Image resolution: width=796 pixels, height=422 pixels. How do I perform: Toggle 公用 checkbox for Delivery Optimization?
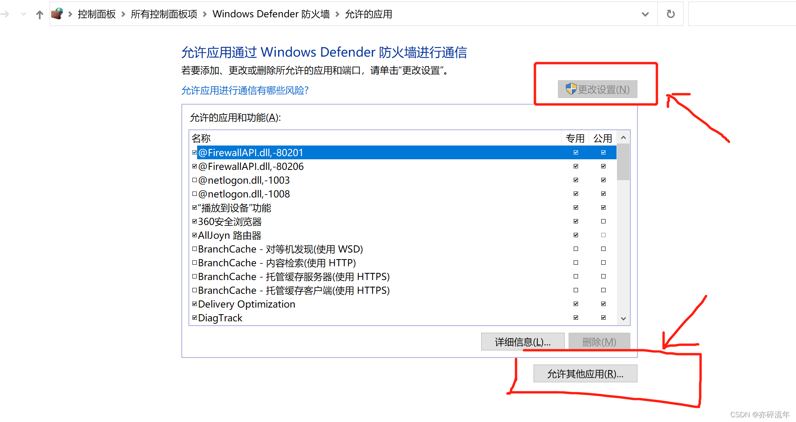pyautogui.click(x=603, y=304)
